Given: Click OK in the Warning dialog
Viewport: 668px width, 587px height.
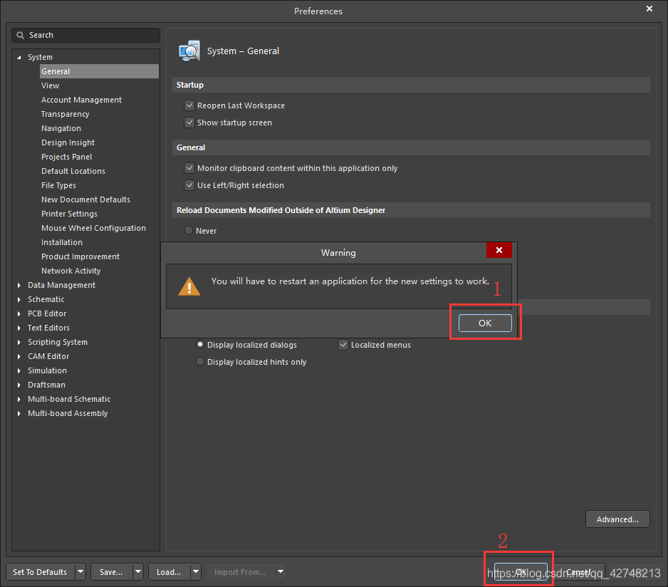Looking at the screenshot, I should tap(485, 323).
